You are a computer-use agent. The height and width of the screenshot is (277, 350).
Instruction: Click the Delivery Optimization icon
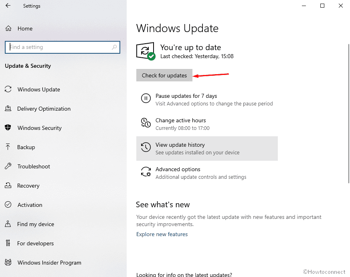8,109
